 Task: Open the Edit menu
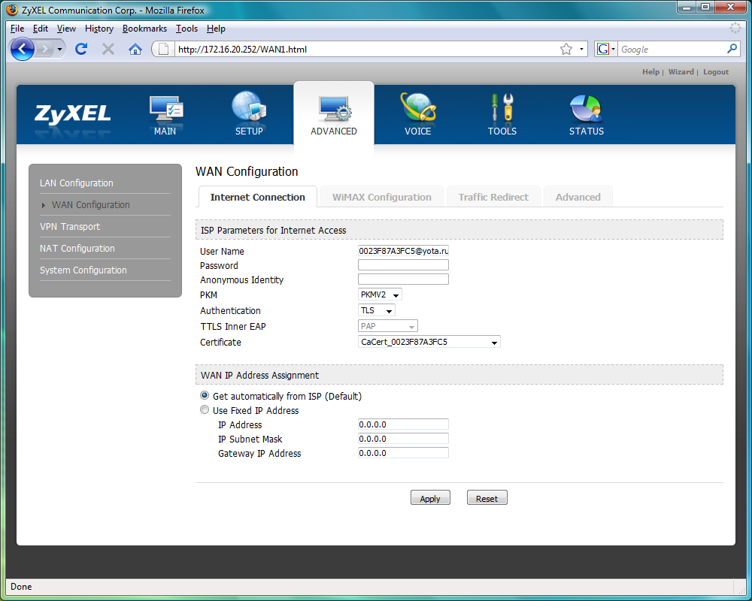41,29
